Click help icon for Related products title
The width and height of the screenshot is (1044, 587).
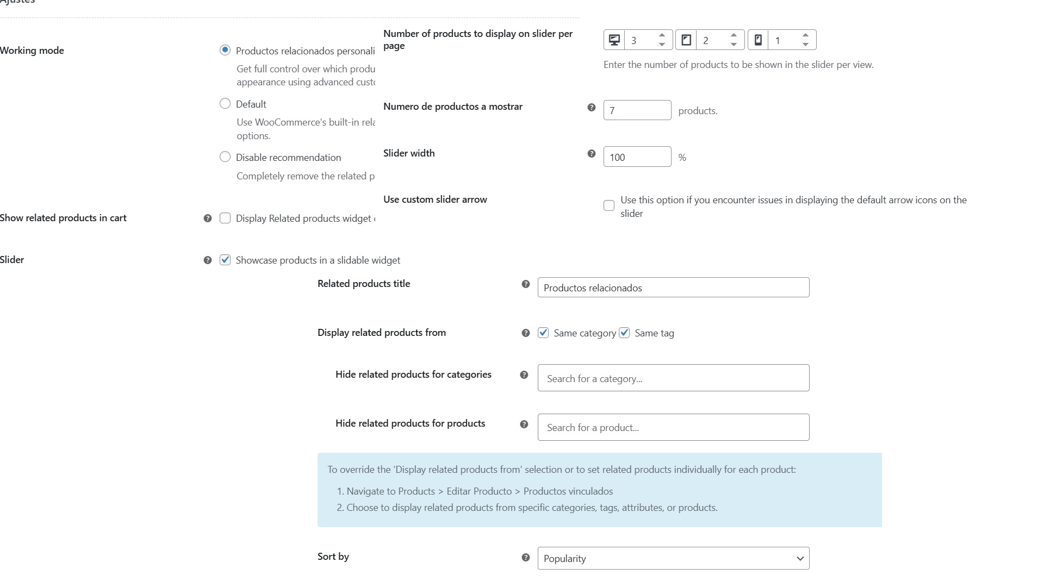pos(526,284)
